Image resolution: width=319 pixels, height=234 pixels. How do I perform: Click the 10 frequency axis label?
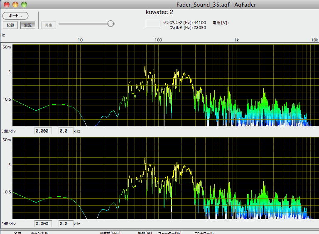click(x=80, y=40)
